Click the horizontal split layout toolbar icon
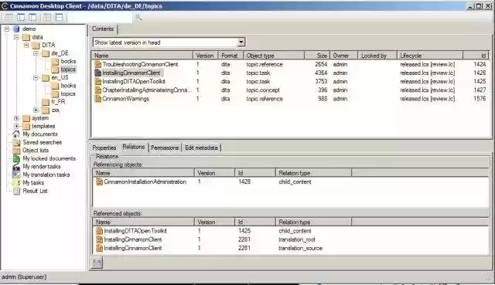Viewport: 495px width, 285px height. (59, 17)
